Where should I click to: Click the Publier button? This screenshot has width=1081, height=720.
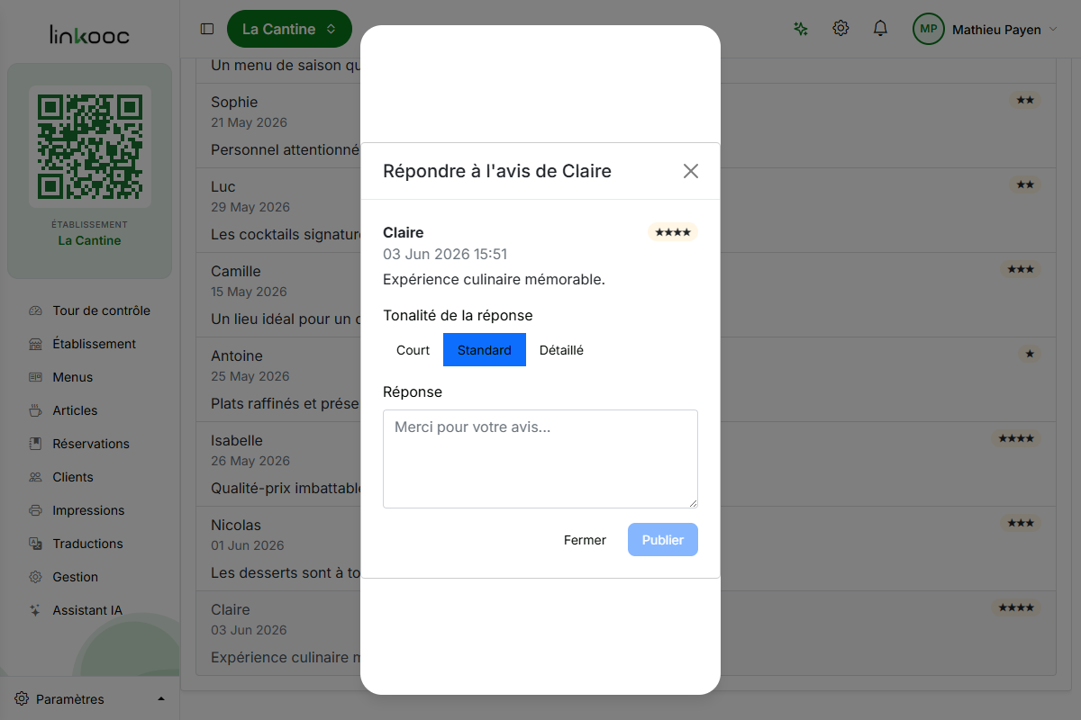[663, 540]
